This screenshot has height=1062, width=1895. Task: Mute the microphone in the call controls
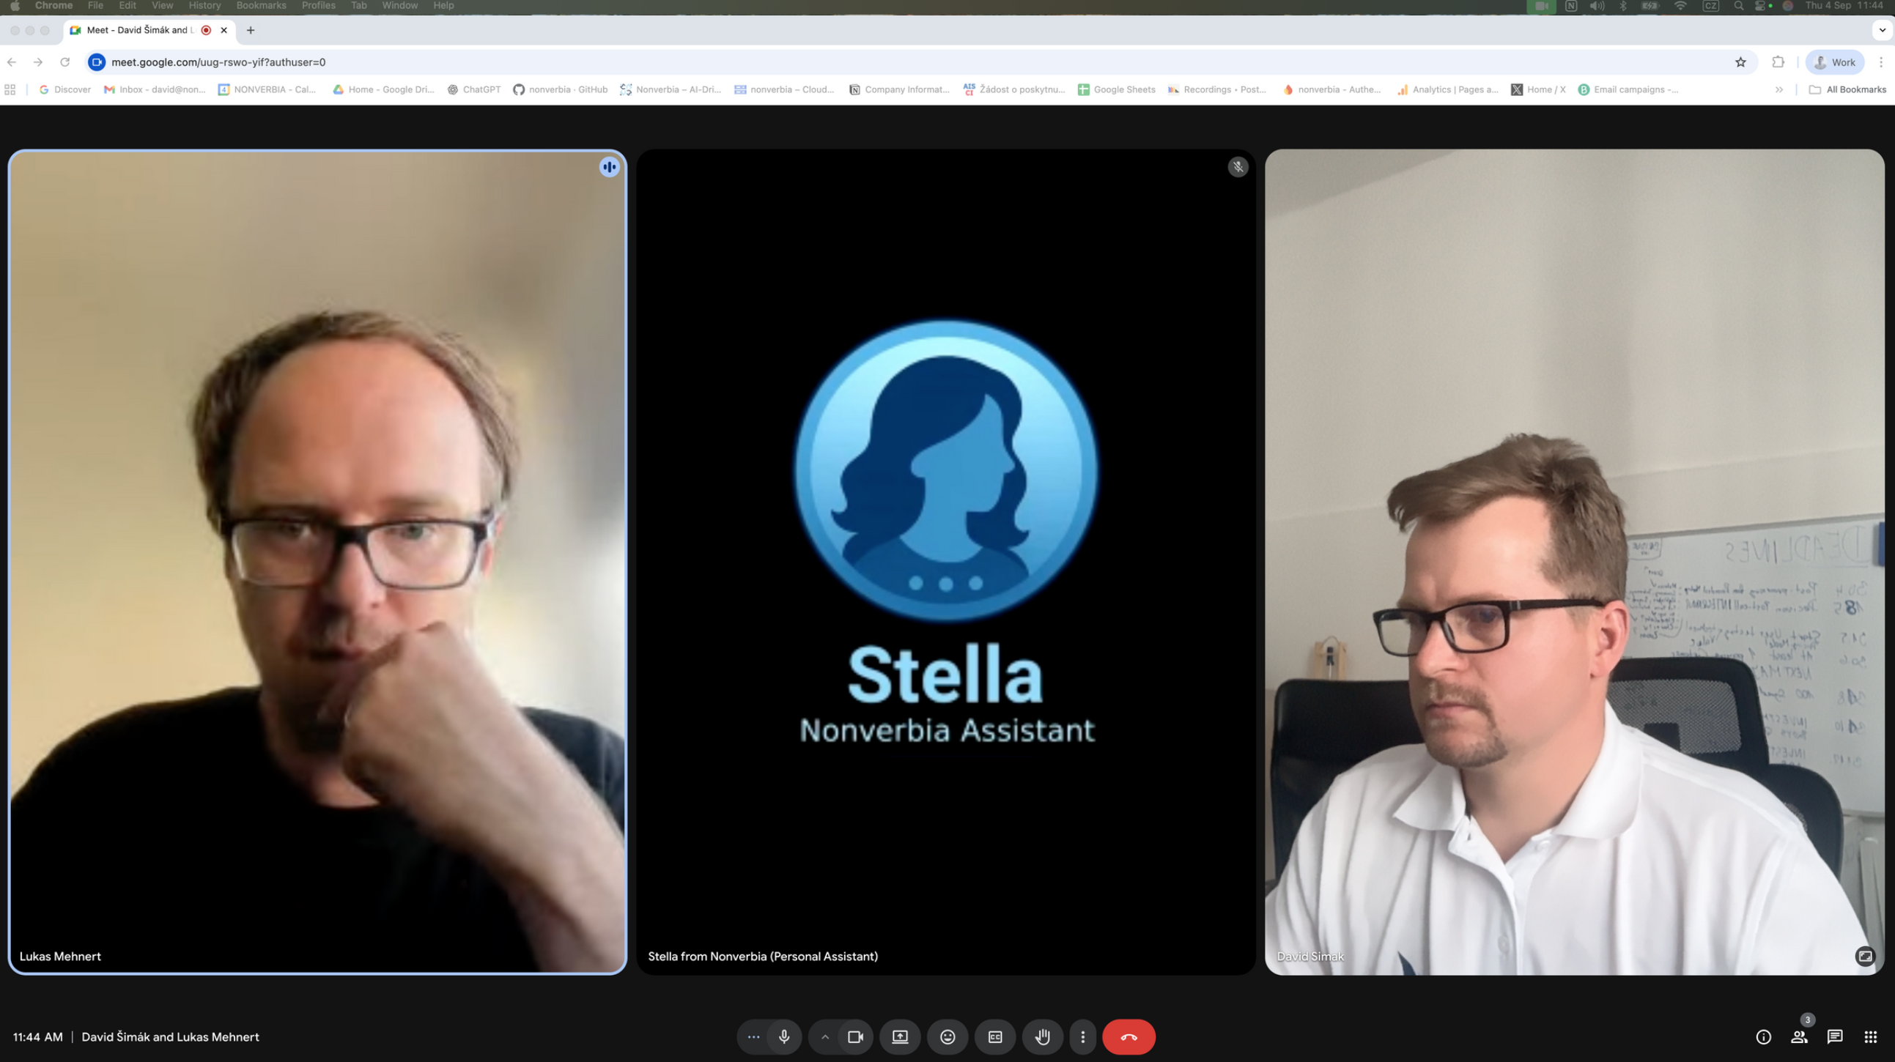784,1037
